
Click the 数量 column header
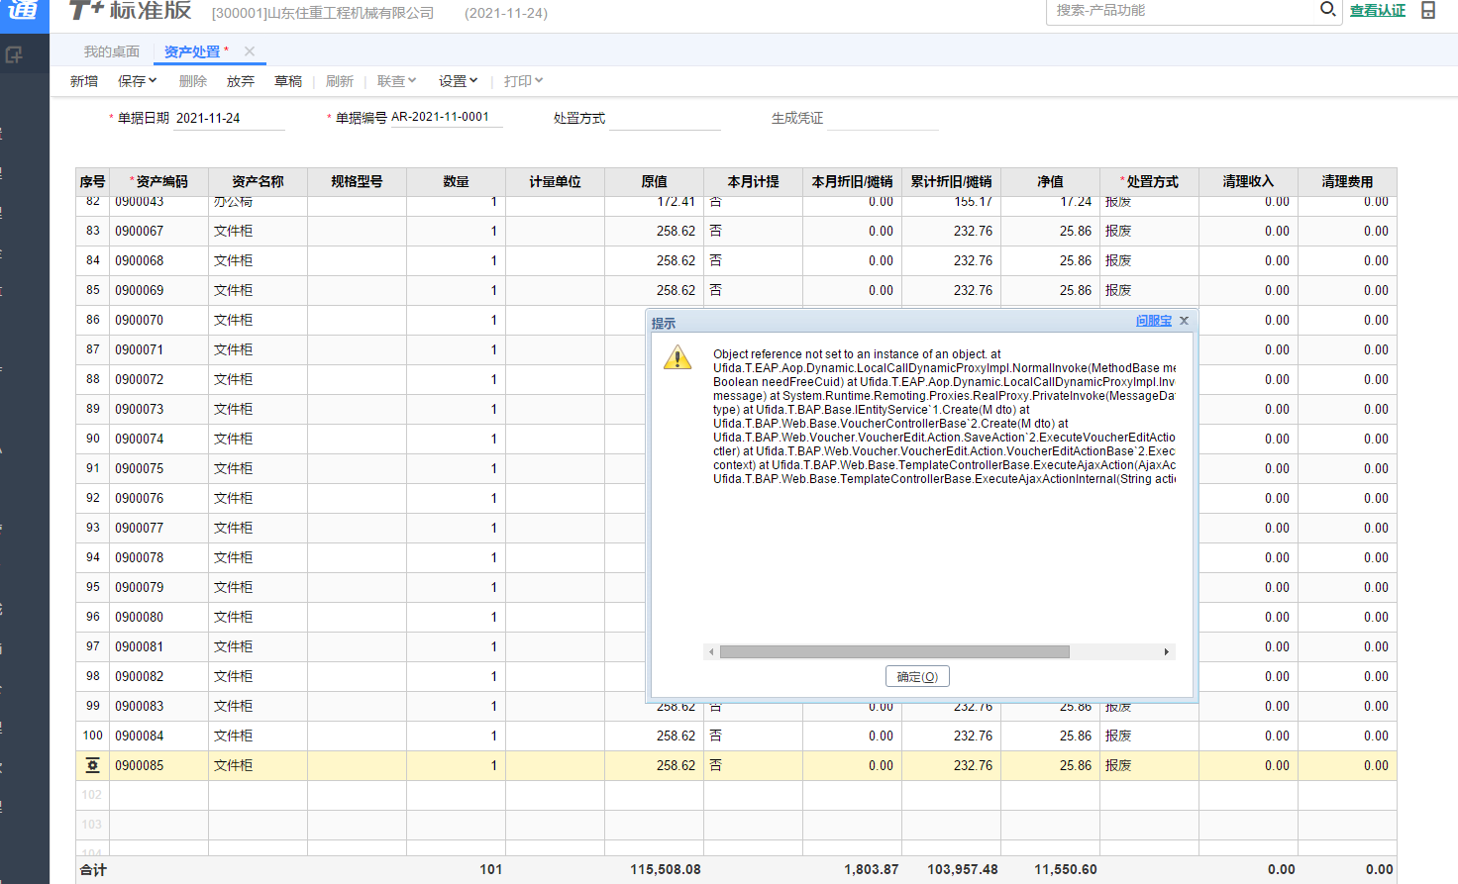pyautogui.click(x=457, y=181)
